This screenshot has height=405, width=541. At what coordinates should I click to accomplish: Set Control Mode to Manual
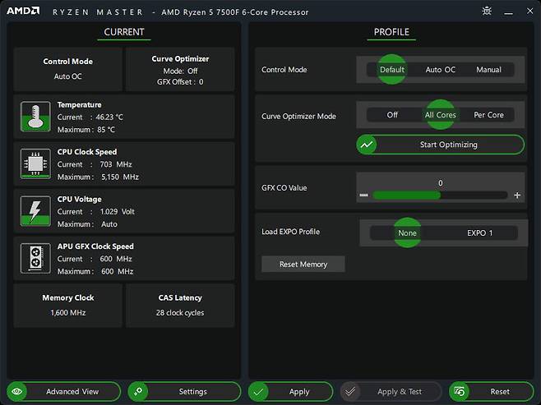pyautogui.click(x=488, y=70)
